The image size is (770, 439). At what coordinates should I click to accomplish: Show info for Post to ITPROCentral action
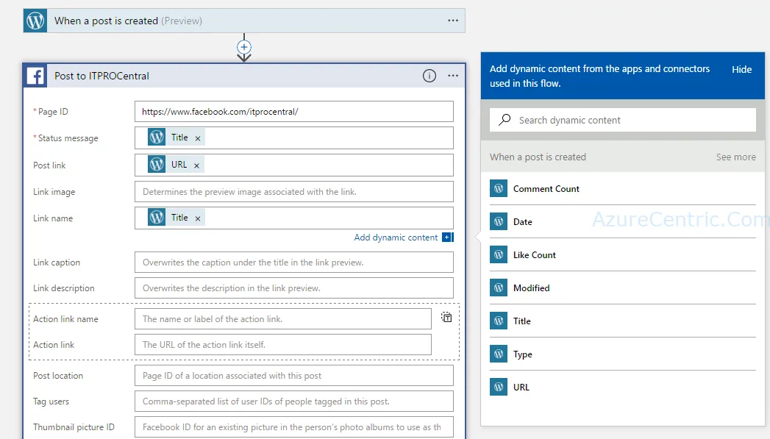pos(429,76)
